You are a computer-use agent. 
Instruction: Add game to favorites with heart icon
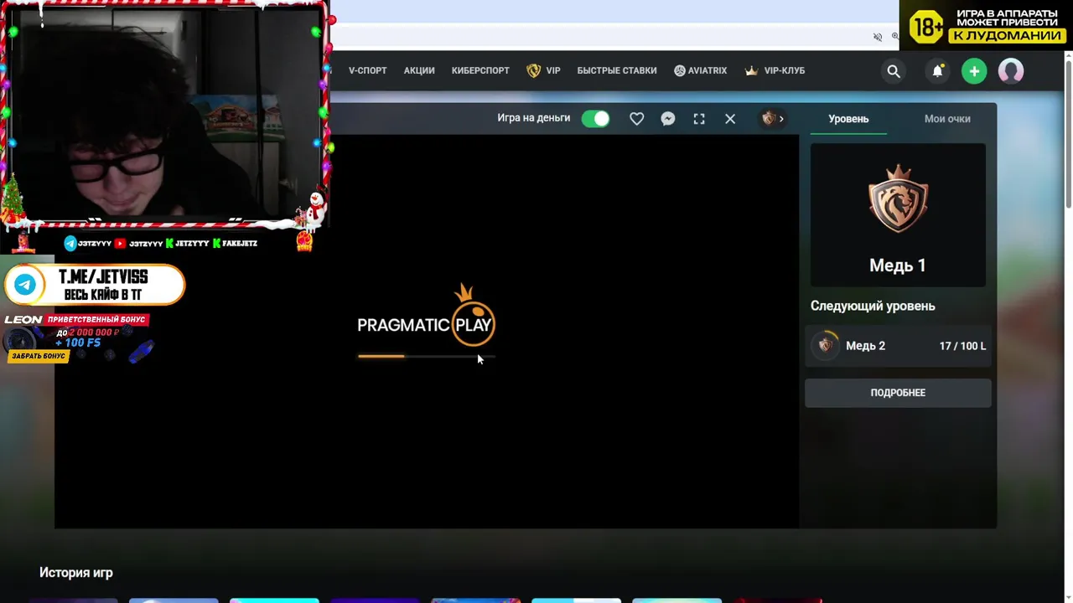(x=637, y=119)
